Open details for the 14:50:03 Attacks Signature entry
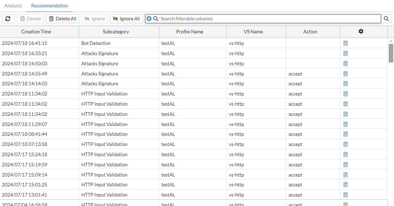 tap(345, 63)
